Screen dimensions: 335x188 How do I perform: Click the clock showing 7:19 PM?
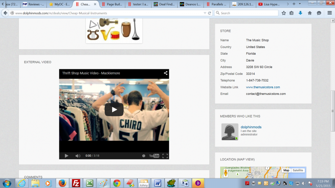(x=323, y=181)
